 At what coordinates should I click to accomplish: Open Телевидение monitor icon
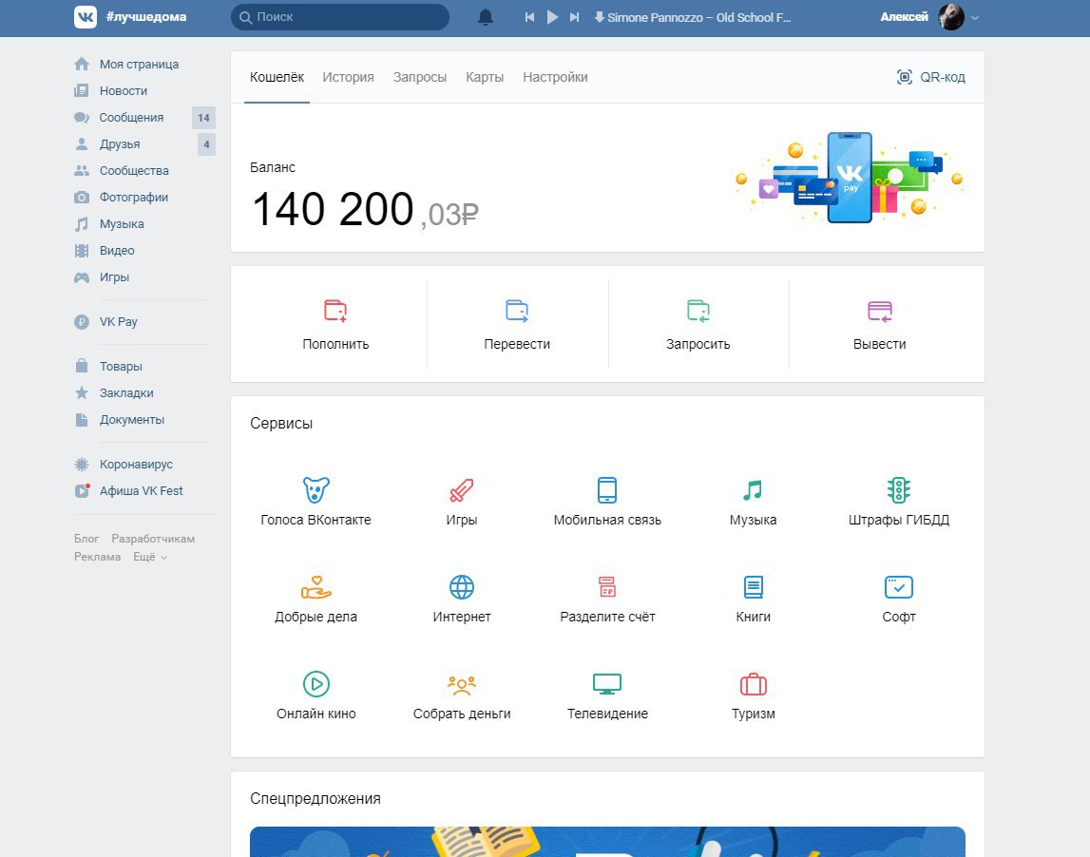pos(607,684)
